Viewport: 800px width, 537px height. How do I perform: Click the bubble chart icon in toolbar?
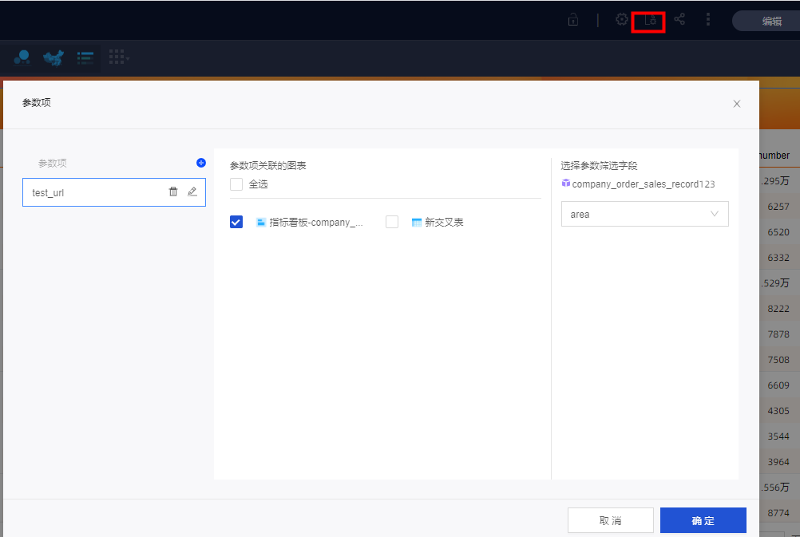click(22, 57)
